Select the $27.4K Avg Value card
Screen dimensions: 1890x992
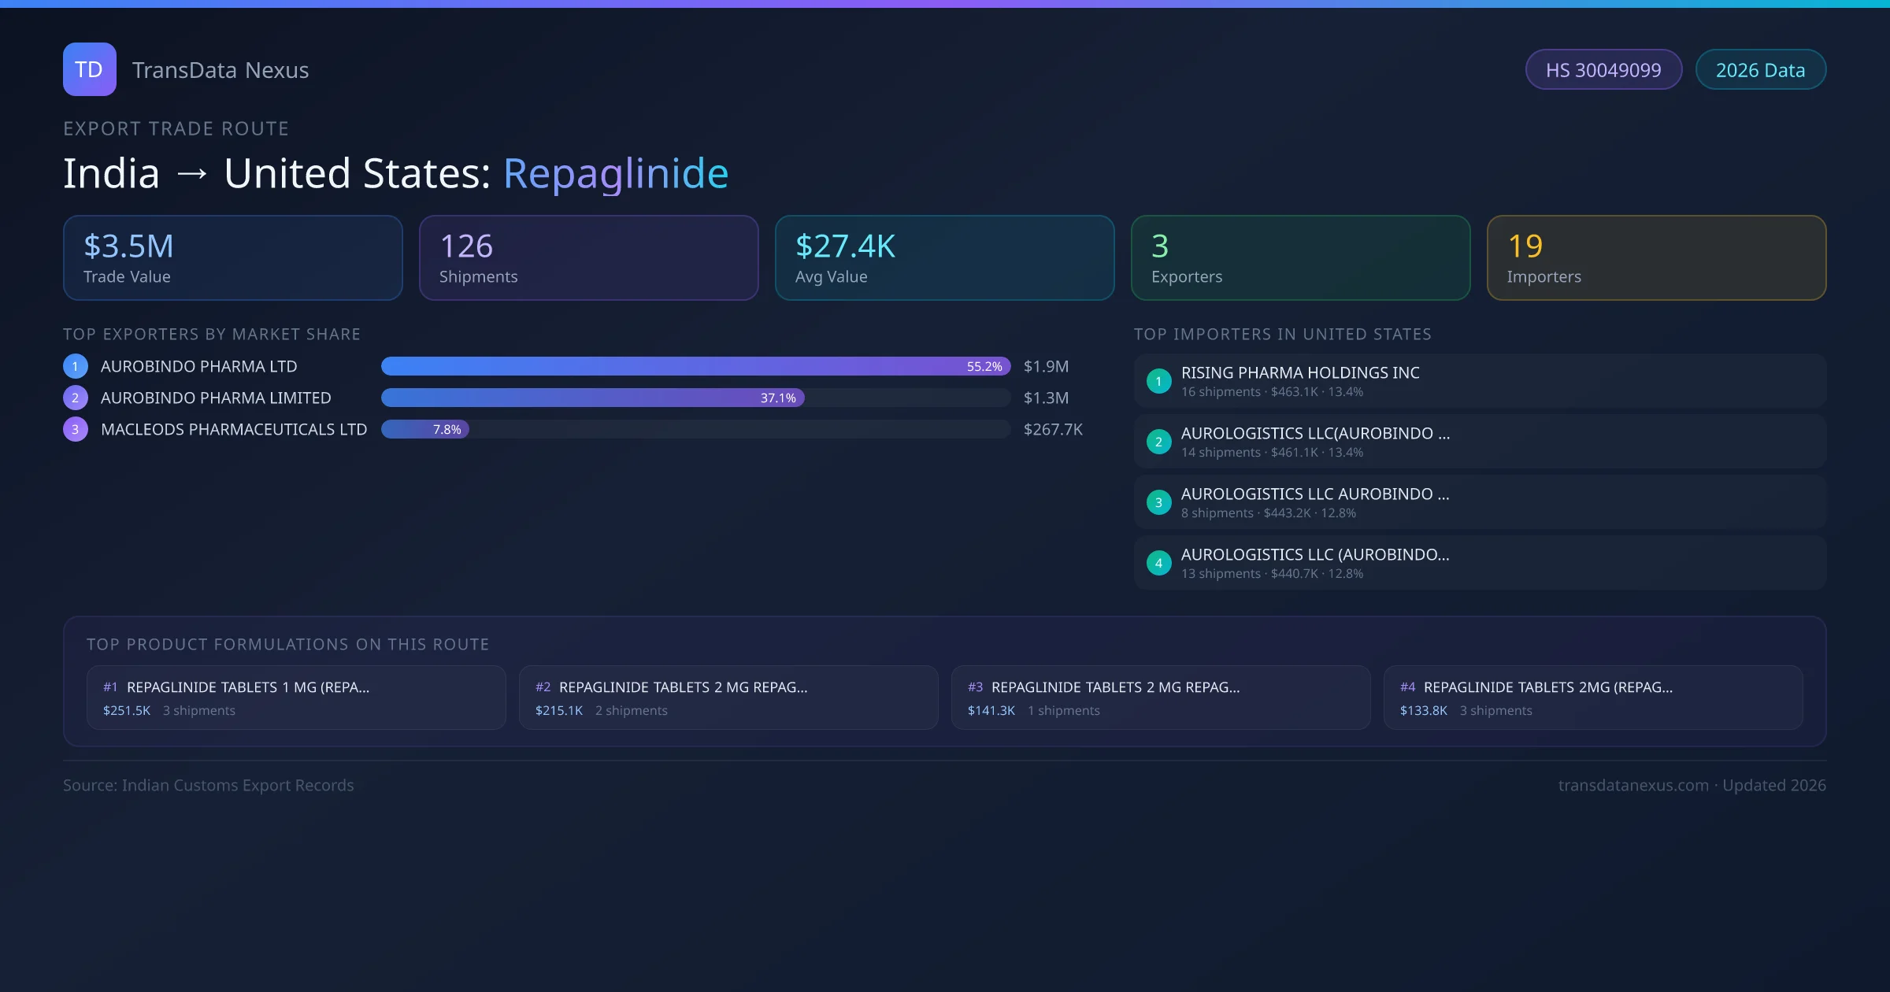[x=944, y=258]
